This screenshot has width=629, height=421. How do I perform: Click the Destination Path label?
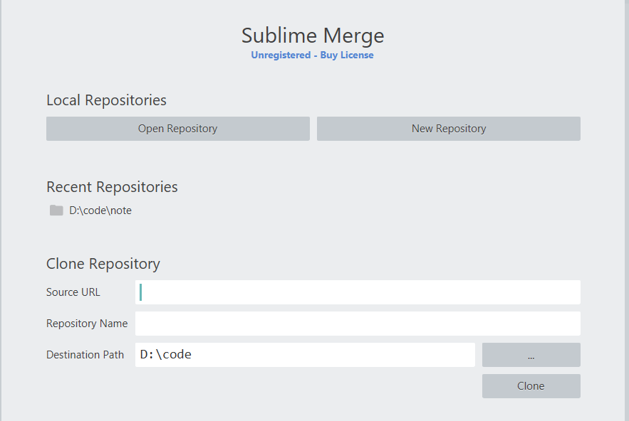(85, 354)
